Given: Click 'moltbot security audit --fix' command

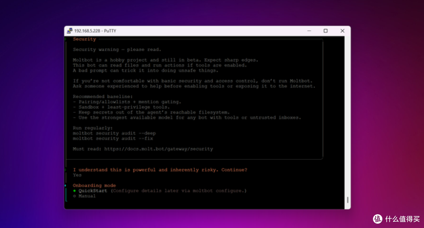Looking at the screenshot, I should pos(113,139).
